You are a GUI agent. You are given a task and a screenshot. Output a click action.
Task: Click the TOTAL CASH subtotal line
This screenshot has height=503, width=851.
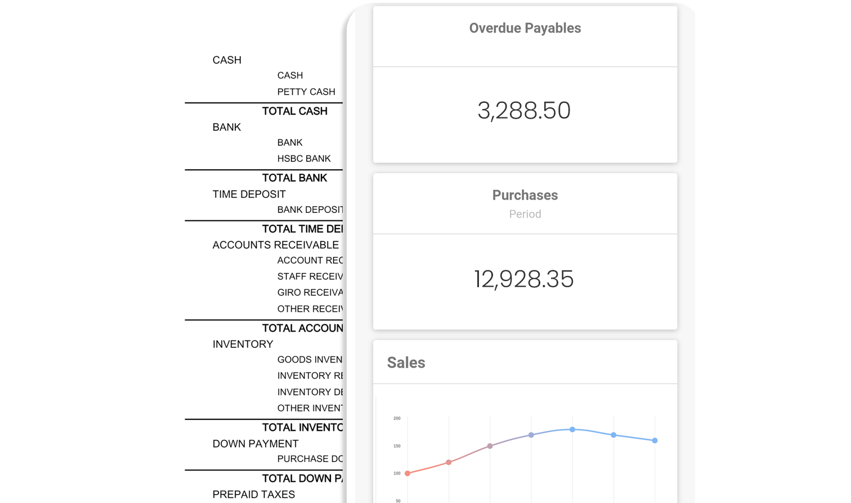pos(294,111)
